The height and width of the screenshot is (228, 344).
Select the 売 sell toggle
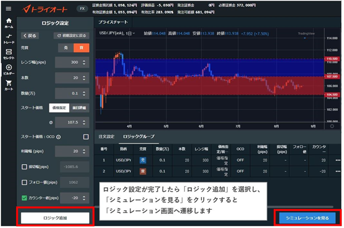click(x=66, y=48)
